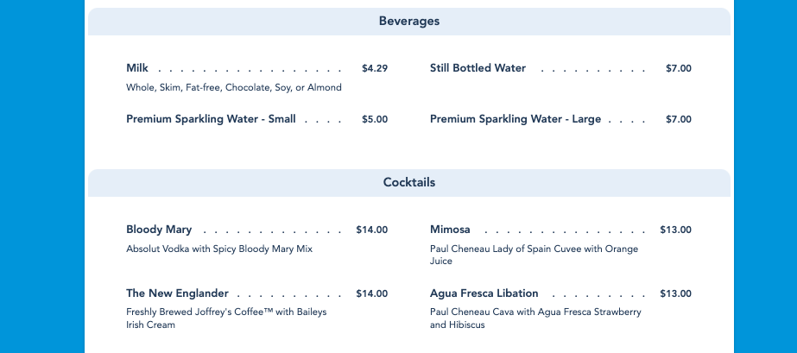Select the Mimosa cocktail title
797x353 pixels.
click(x=450, y=230)
